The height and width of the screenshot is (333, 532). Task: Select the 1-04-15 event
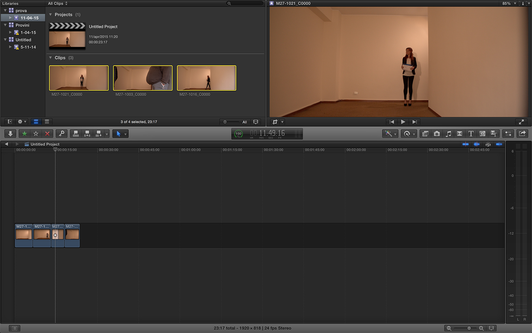28,32
